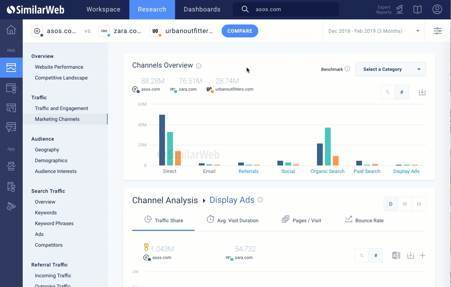Image resolution: width=451 pixels, height=287 pixels.
Task: Click the COMPARE button
Action: click(x=240, y=31)
